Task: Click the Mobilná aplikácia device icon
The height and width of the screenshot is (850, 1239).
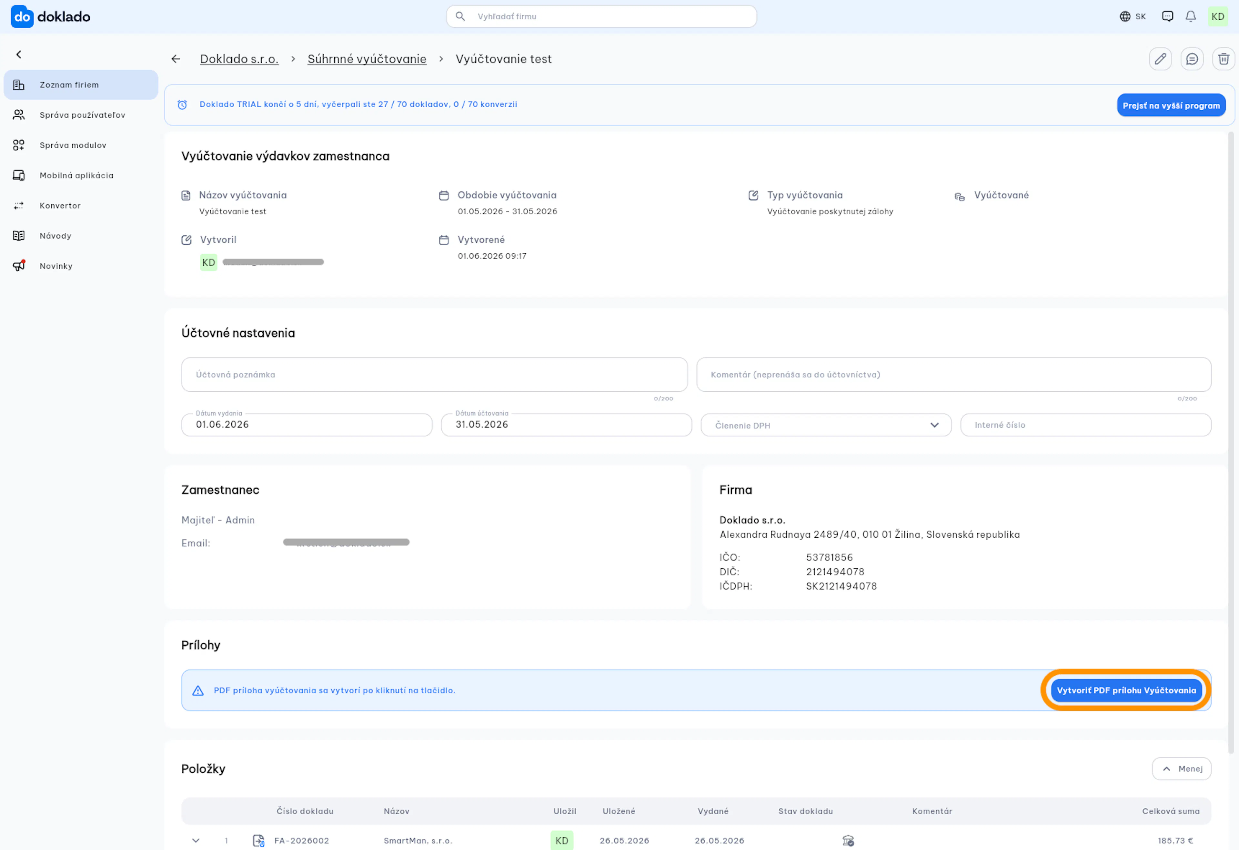Action: tap(19, 175)
